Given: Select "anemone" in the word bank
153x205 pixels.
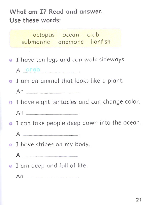Looking at the screenshot, I should (71, 42).
